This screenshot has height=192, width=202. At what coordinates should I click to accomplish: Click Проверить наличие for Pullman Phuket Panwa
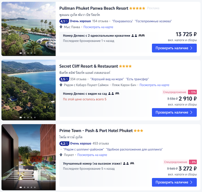click(x=174, y=48)
